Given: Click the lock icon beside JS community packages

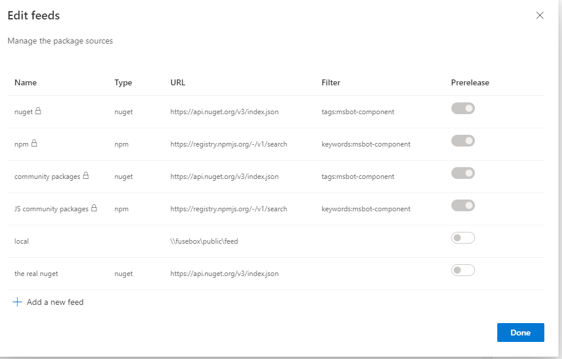Looking at the screenshot, I should coord(94,208).
